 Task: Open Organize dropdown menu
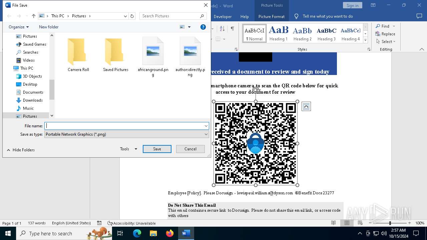[x=19, y=27]
